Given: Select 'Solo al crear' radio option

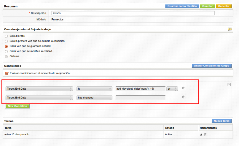Looking at the screenshot, I should [6, 36].
